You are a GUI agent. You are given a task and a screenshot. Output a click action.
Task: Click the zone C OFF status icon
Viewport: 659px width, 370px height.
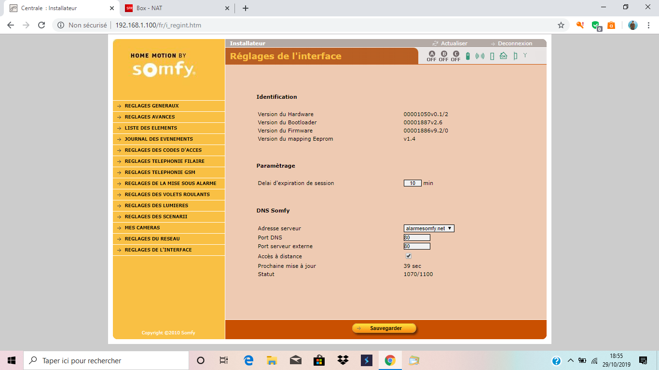click(456, 56)
